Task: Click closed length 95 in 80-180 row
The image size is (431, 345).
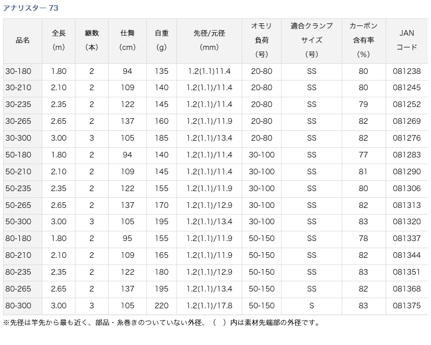Action: pyautogui.click(x=128, y=238)
